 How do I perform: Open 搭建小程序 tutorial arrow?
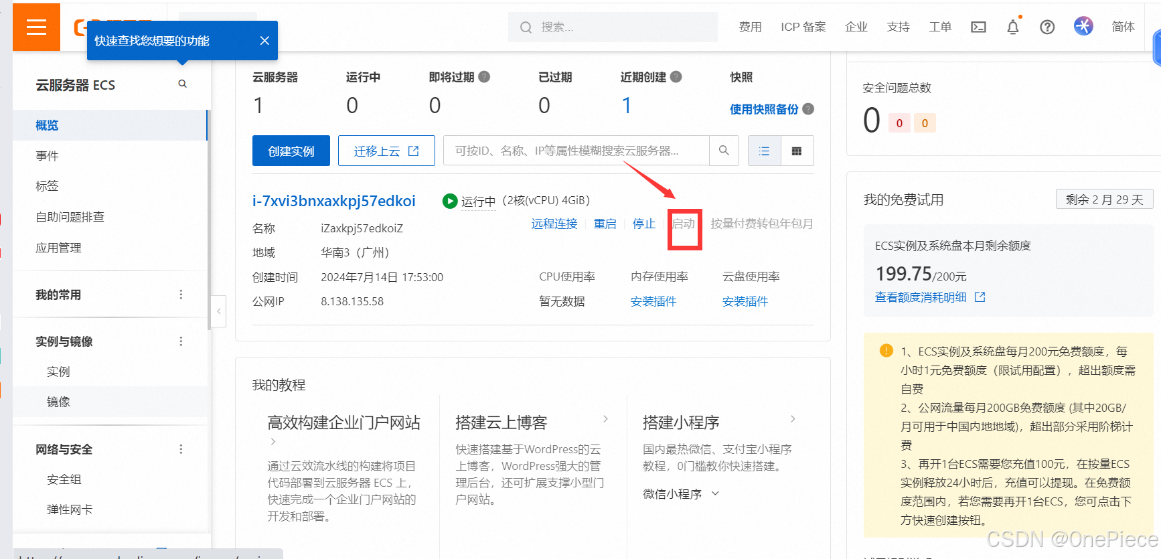tap(793, 419)
